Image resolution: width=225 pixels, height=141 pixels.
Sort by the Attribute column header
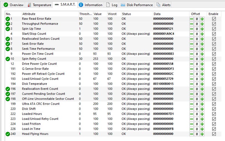(x=50, y=14)
